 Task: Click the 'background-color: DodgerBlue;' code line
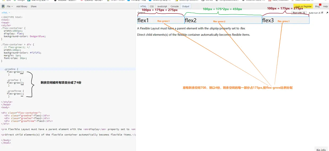coord(25,36)
